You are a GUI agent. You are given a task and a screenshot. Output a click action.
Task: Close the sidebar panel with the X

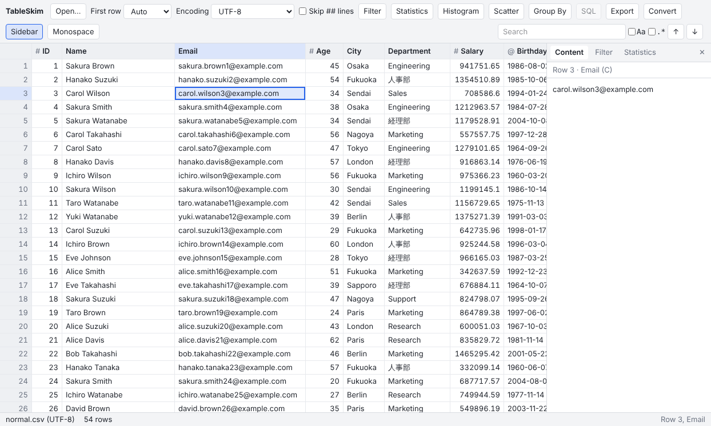tap(702, 52)
